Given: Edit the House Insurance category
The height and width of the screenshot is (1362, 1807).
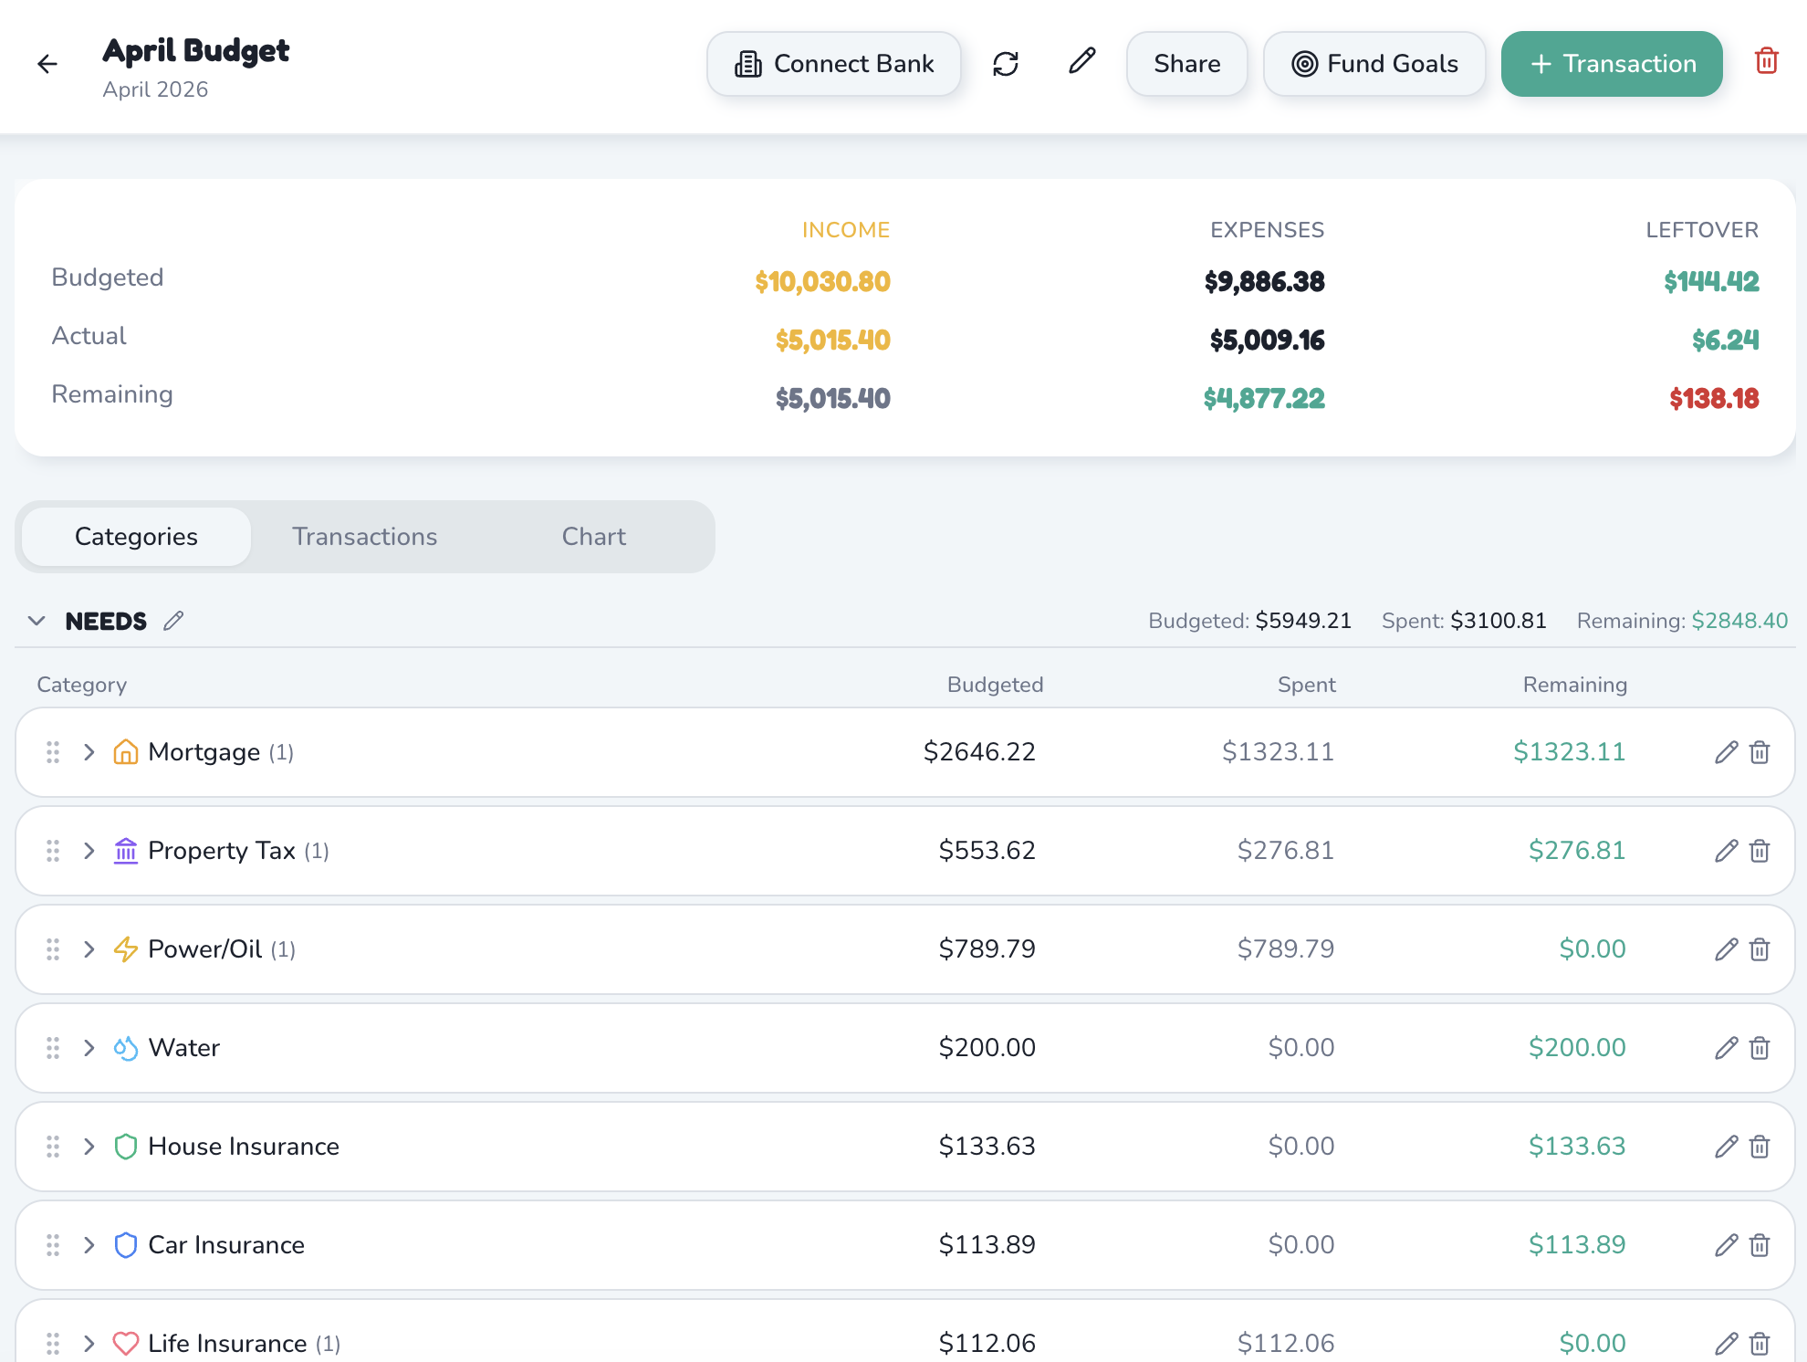Looking at the screenshot, I should pyautogui.click(x=1726, y=1147).
